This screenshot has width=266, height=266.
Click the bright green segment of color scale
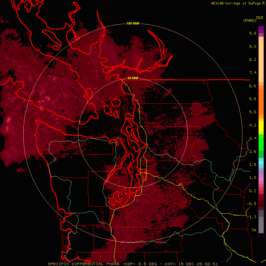tap(261, 143)
